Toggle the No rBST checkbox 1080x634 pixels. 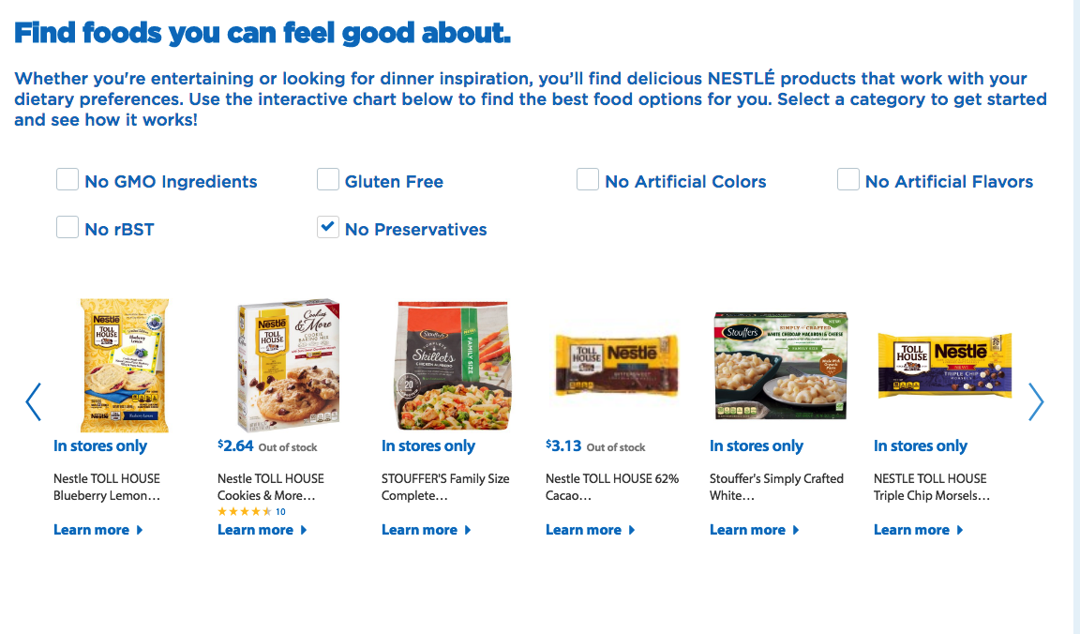(x=67, y=227)
